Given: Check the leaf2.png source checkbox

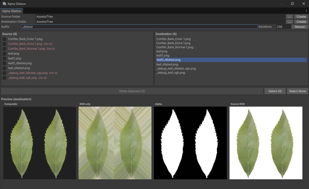Looking at the screenshot, I should (4, 58).
